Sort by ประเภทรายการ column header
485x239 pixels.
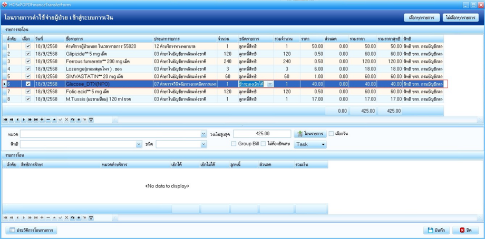tap(185, 39)
